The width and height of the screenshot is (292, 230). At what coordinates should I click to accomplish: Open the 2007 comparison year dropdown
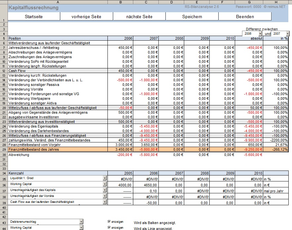click(287, 34)
